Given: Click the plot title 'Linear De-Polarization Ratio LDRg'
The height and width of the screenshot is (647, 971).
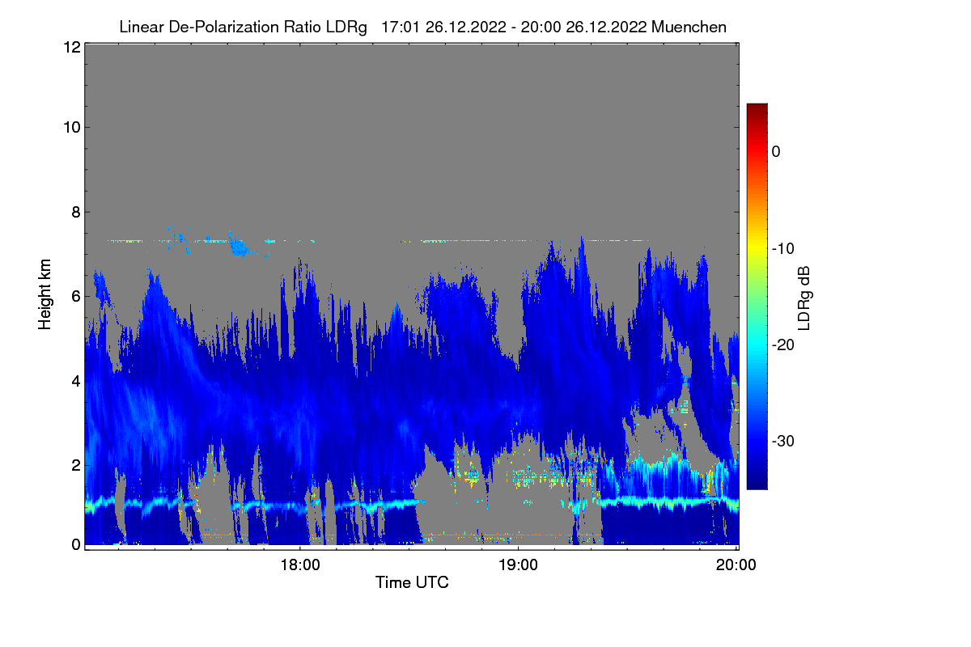Looking at the screenshot, I should [x=243, y=27].
